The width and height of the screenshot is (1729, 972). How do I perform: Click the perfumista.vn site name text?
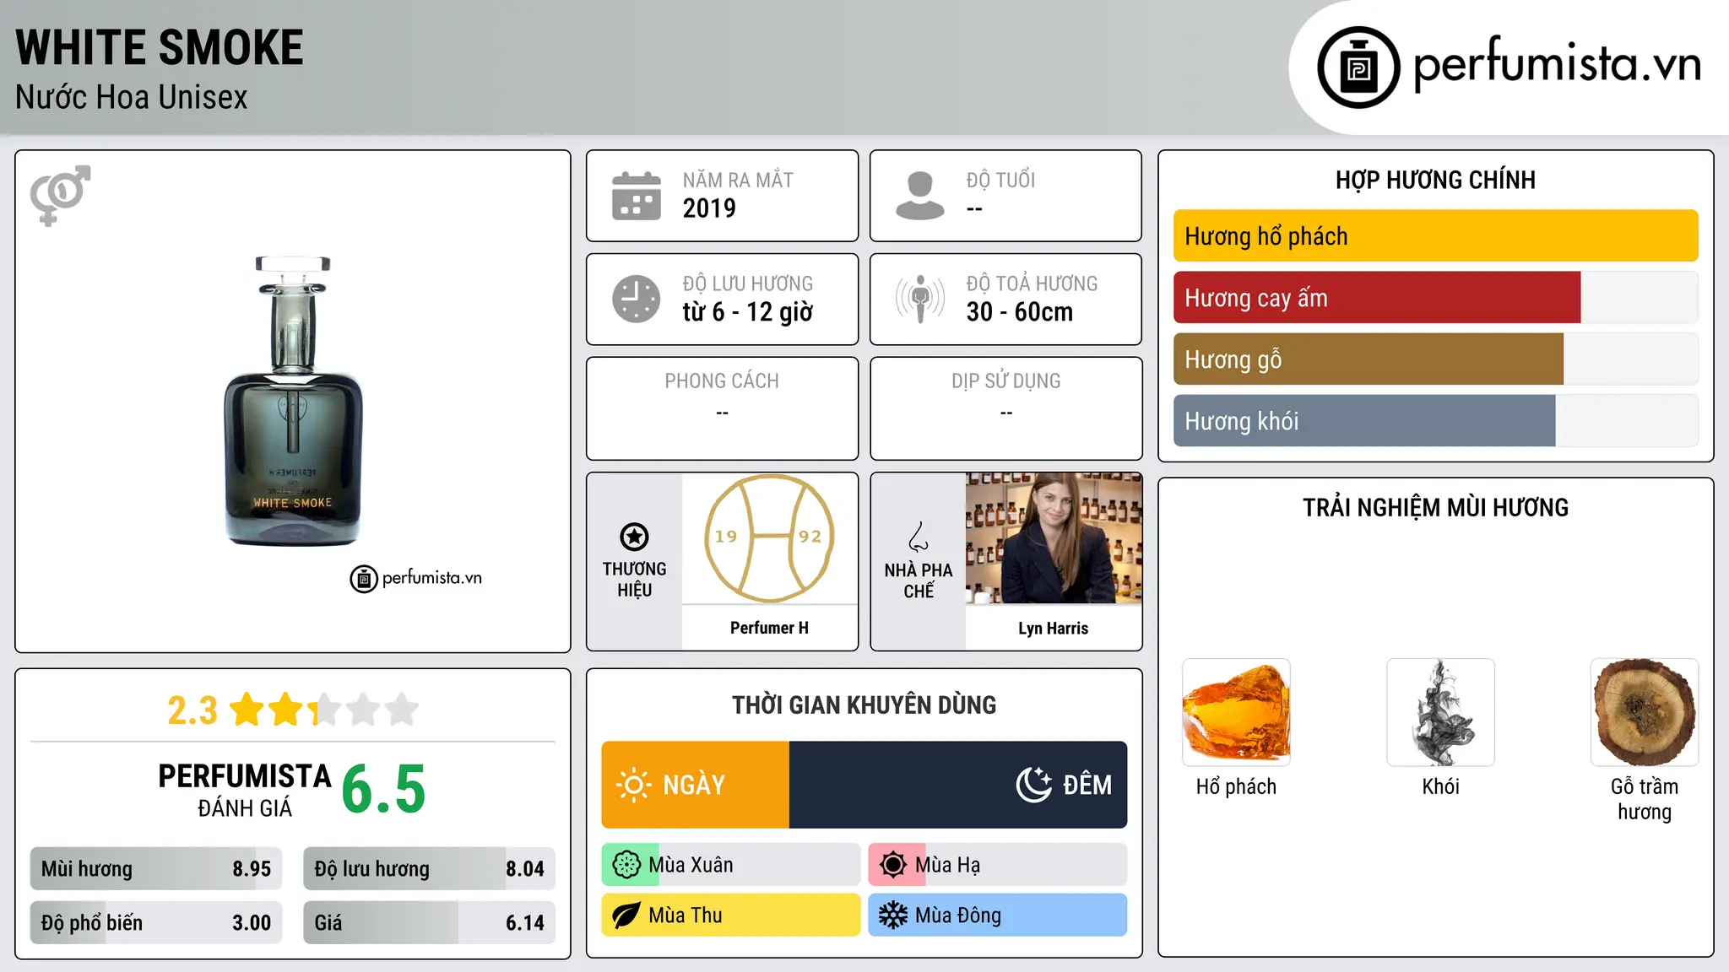point(1558,64)
